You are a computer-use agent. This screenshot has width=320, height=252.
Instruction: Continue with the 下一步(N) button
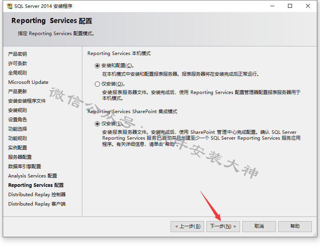pyautogui.click(x=223, y=227)
